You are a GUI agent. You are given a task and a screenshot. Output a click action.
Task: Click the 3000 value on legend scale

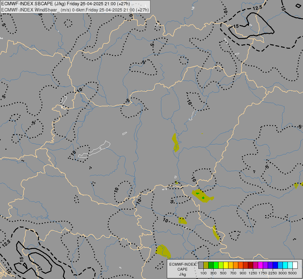pos(283,273)
